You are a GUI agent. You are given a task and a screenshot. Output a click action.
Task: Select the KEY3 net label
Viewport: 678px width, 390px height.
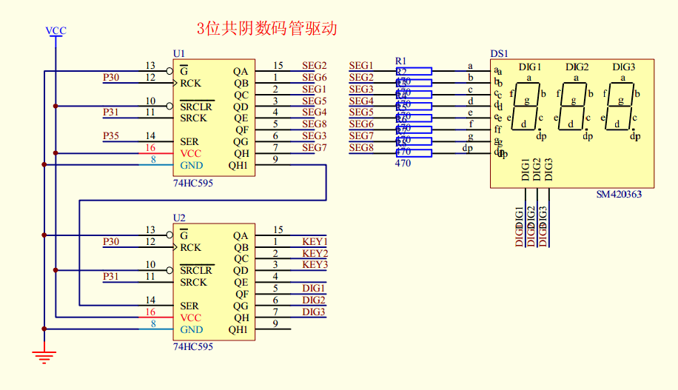315,265
